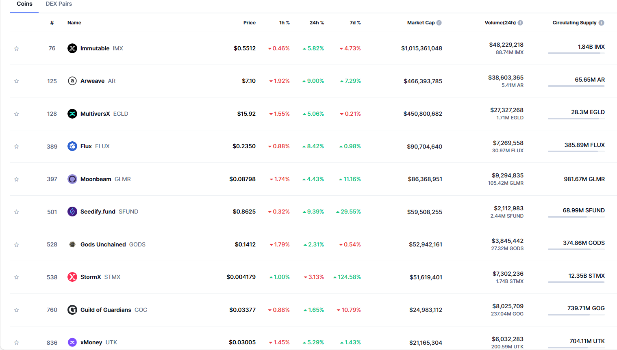Image resolution: width=617 pixels, height=350 pixels.
Task: Favorite Immutable using its star icon
Action: pyautogui.click(x=16, y=48)
